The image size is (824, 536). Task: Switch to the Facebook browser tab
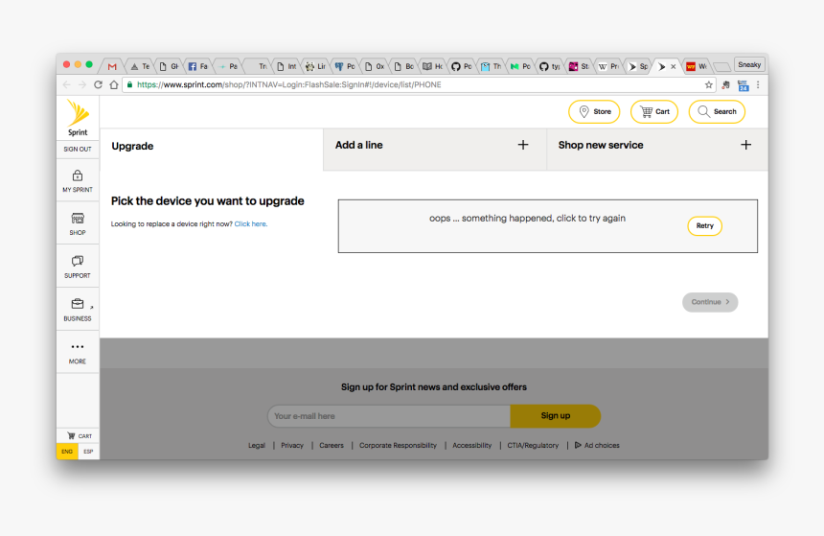(198, 66)
